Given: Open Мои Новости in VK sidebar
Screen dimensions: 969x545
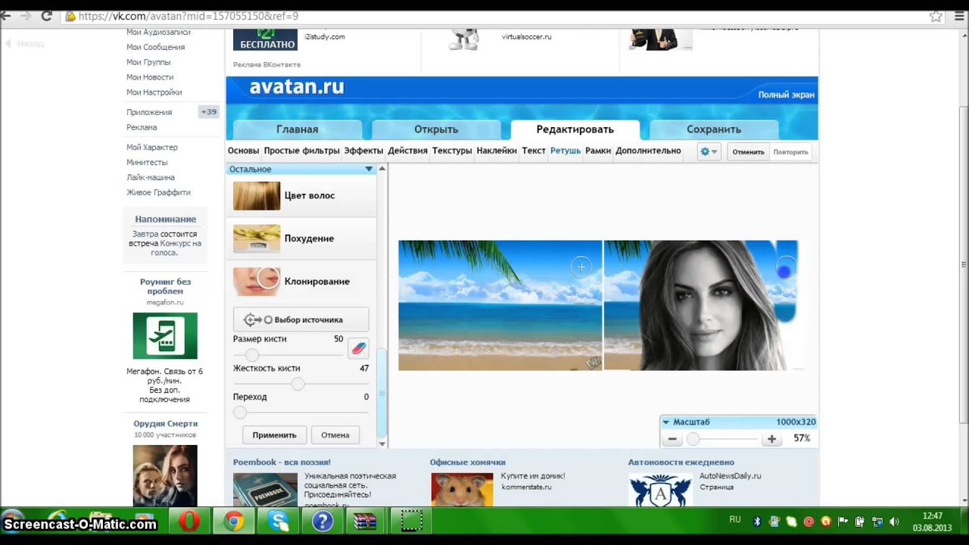Looking at the screenshot, I should coord(150,77).
